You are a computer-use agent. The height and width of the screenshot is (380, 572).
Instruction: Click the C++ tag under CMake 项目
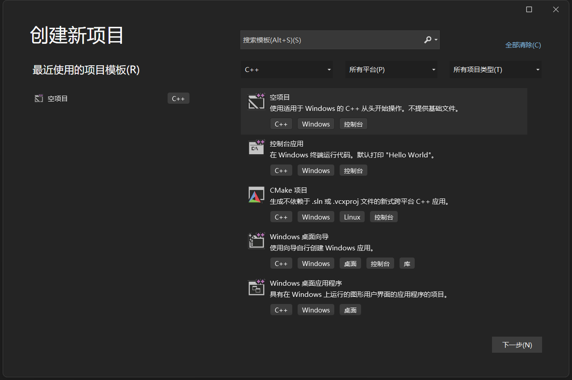281,217
